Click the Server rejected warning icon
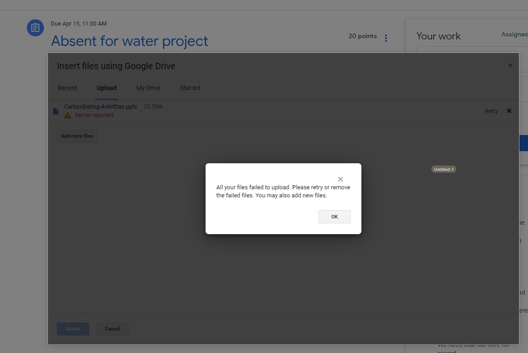This screenshot has width=528, height=353. coord(68,115)
